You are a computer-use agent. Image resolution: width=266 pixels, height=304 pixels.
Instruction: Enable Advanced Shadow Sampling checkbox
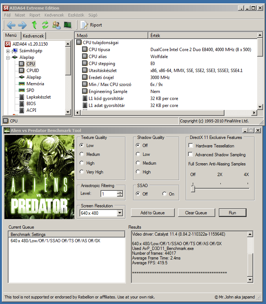pyautogui.click(x=191, y=154)
